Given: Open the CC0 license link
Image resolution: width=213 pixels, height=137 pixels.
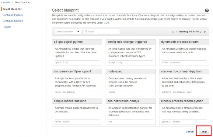Looking at the screenshot, I should 106,23.
